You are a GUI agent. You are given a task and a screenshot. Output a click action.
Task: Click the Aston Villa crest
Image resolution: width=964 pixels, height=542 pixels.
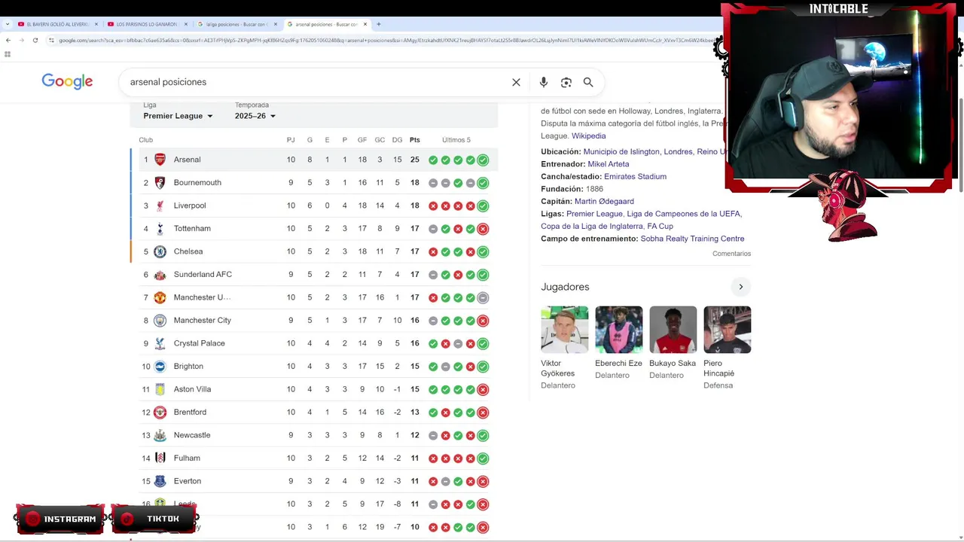(x=160, y=389)
